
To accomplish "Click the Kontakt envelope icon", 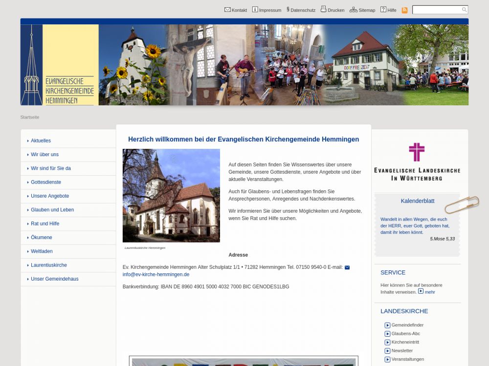I will pos(227,10).
